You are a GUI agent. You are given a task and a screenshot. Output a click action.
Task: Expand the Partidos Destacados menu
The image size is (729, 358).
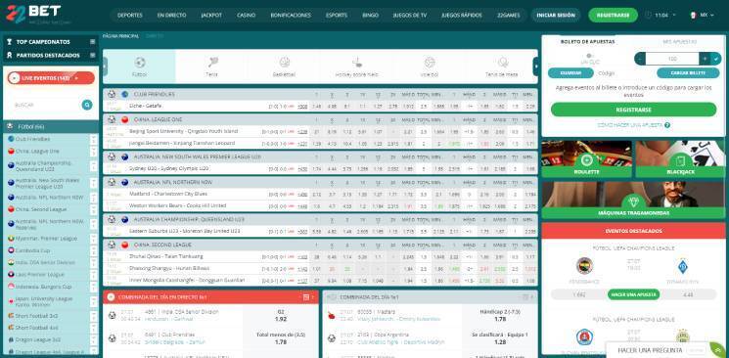(93, 55)
